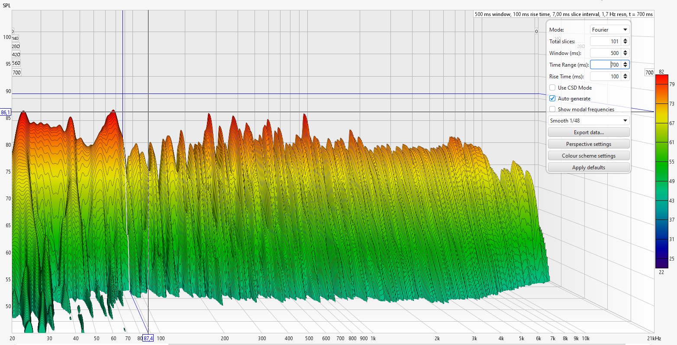Click the 200 label on frequency axis
Screen dimensions: 677x345
coord(225,339)
